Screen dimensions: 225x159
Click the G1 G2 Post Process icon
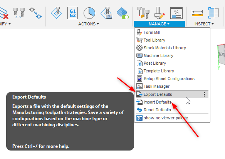coord(72,13)
